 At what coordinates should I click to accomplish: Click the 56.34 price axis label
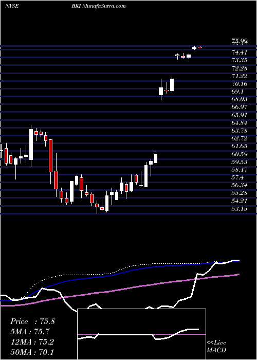(240, 185)
